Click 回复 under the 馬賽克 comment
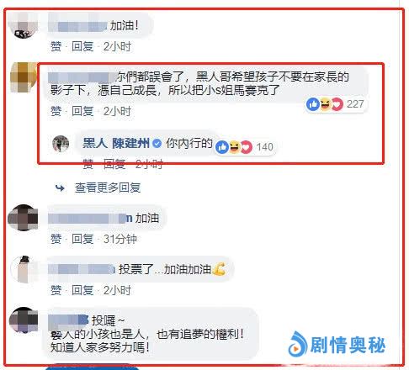Viewport: 409px width, 370px height. tap(82, 111)
